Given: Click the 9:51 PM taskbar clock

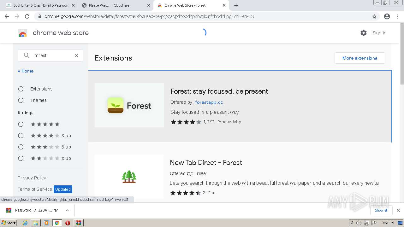Looking at the screenshot, I should pyautogui.click(x=388, y=223).
